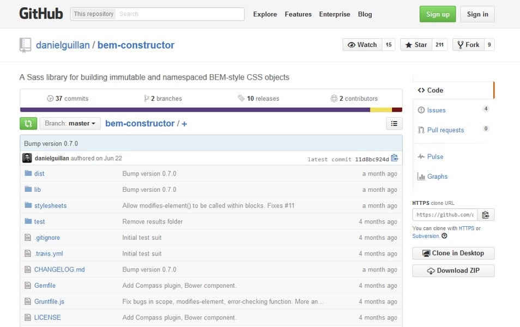View releases via the tag icon
This screenshot has width=520, height=327.
[x=241, y=98]
